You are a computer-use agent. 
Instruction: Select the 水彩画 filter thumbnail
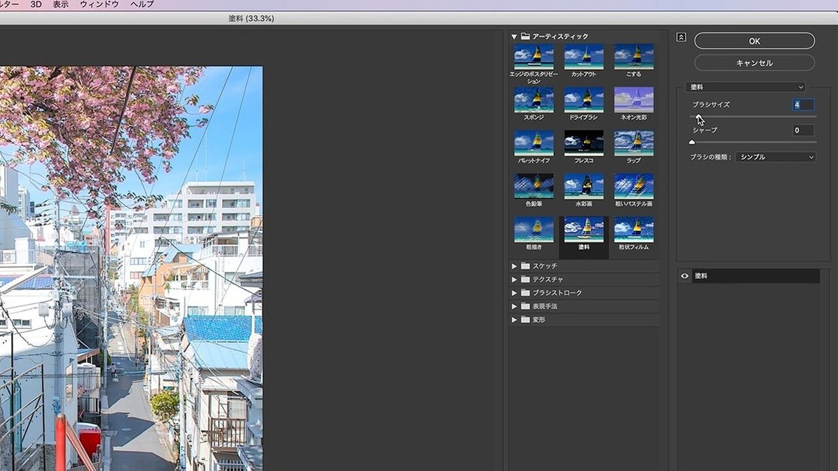point(584,186)
